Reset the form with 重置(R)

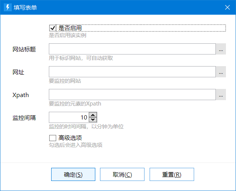pyautogui.click(x=172, y=174)
